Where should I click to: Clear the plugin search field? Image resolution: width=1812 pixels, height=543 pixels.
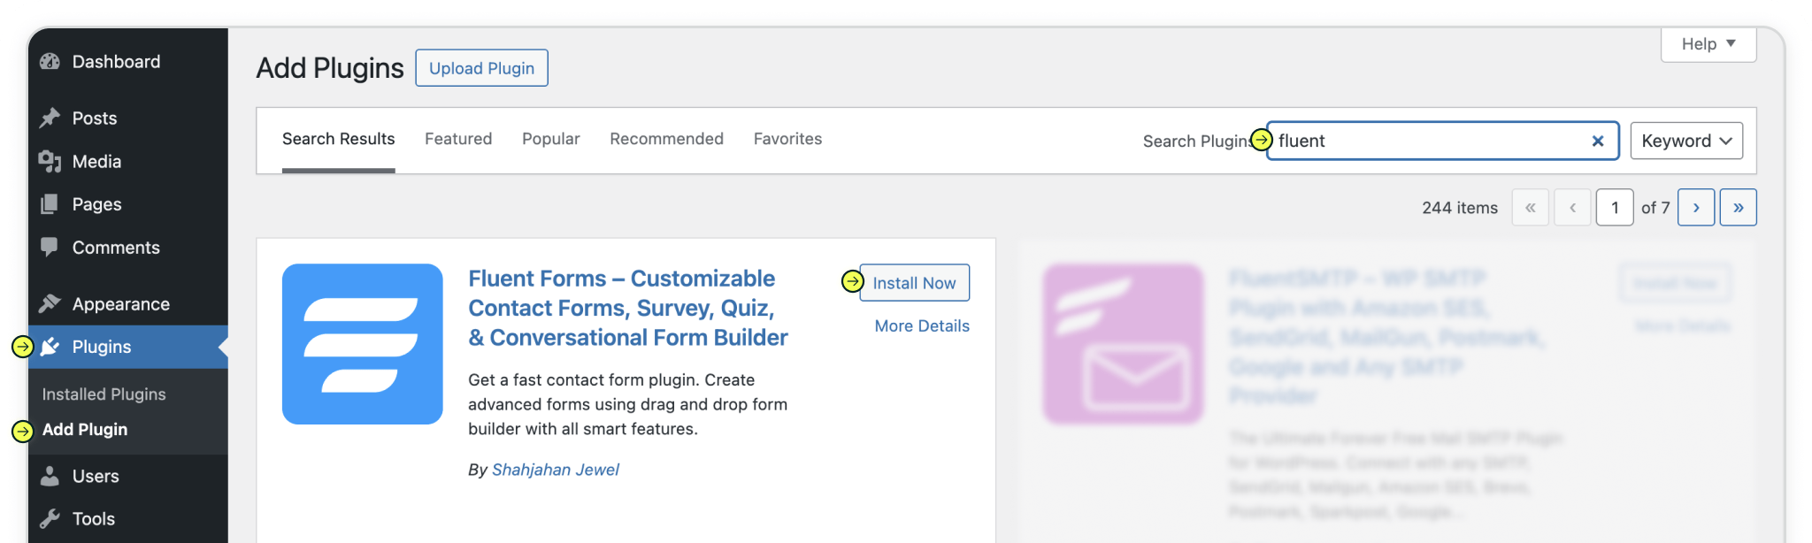(x=1598, y=141)
